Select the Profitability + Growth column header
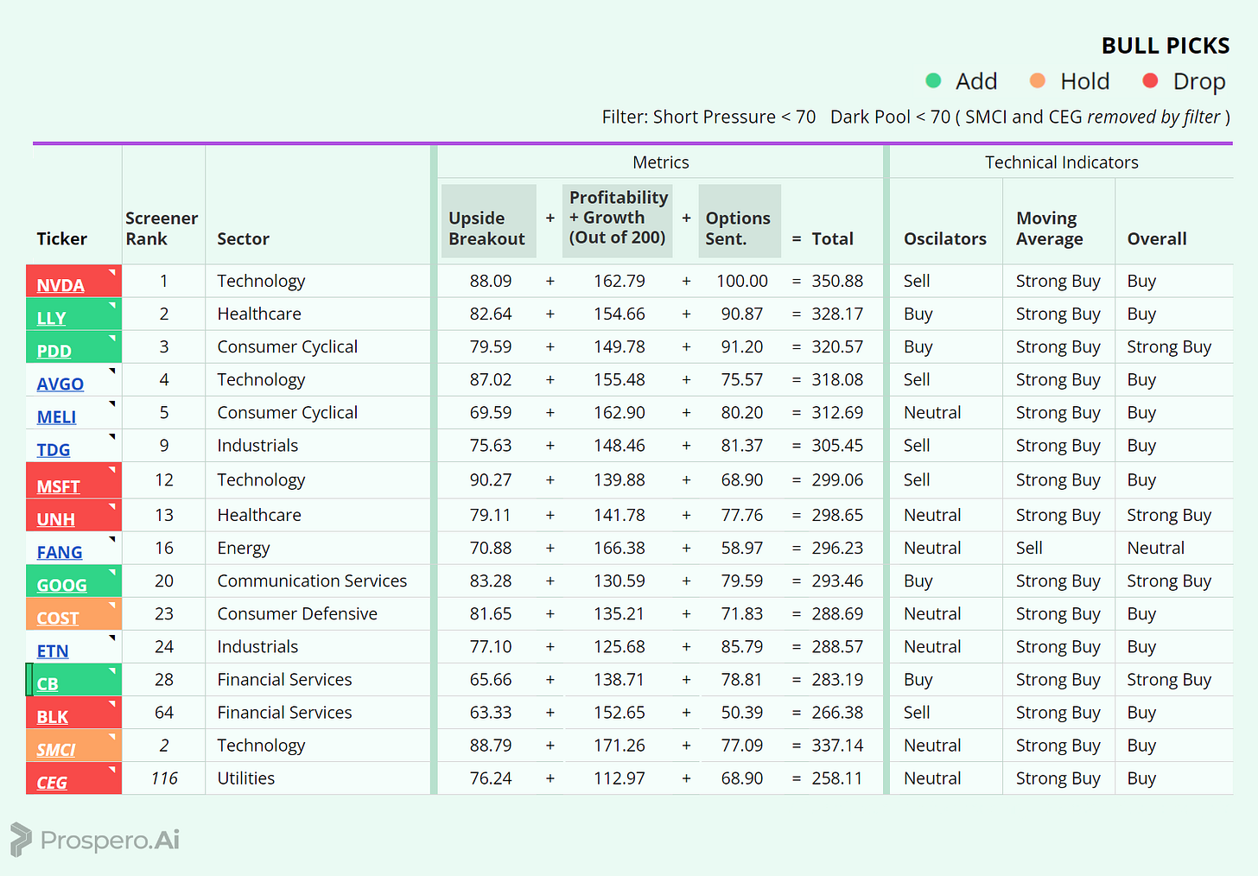1258x876 pixels. click(x=618, y=221)
